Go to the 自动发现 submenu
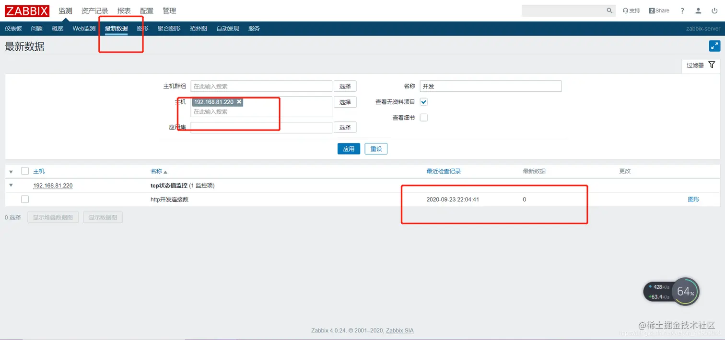The height and width of the screenshot is (340, 725). point(228,29)
